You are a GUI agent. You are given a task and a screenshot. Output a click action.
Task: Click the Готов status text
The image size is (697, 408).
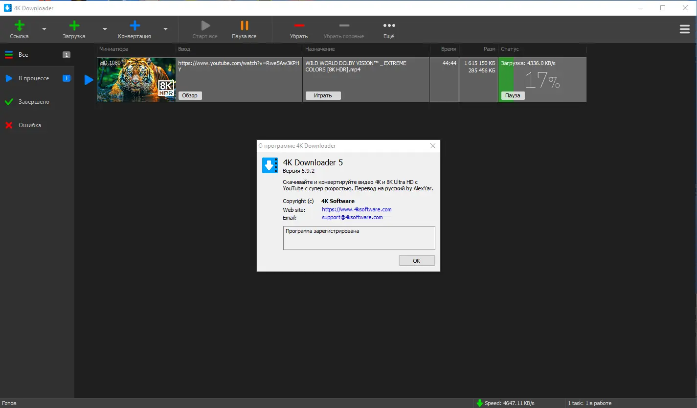(9, 404)
